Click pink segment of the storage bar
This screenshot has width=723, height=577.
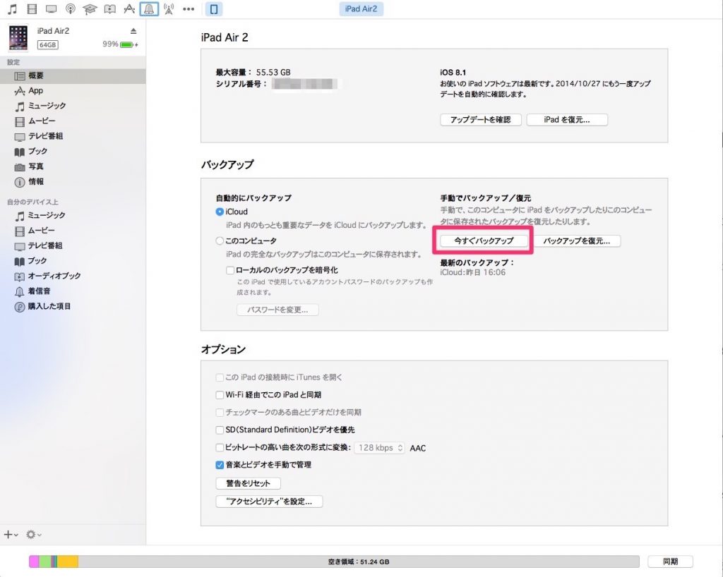tap(34, 561)
